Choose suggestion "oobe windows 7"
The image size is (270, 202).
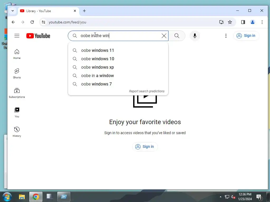pos(118,84)
